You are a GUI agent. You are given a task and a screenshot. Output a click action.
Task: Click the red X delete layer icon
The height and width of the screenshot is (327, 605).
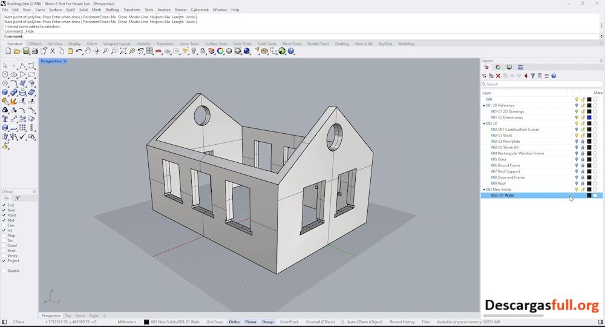[x=498, y=76]
